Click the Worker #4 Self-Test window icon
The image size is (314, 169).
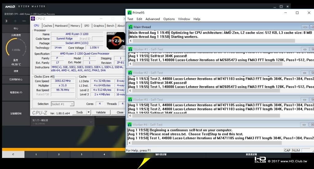click(130, 125)
